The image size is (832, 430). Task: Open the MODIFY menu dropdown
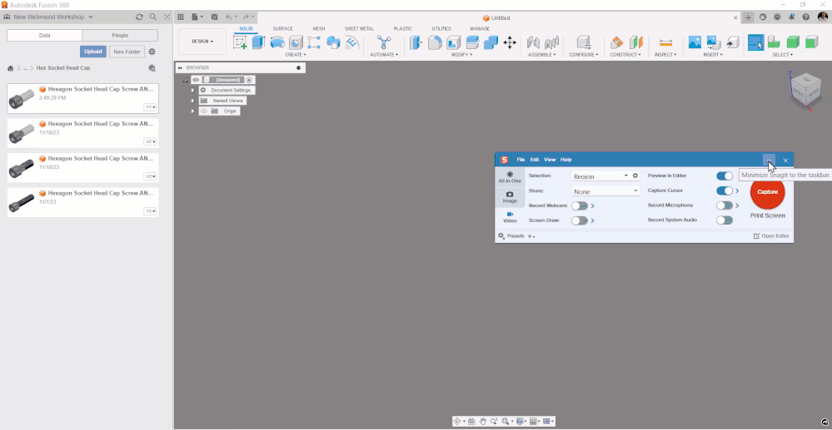point(462,55)
